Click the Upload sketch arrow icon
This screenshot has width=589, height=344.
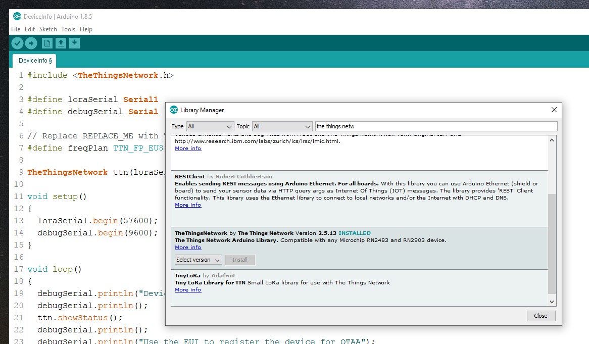(31, 43)
